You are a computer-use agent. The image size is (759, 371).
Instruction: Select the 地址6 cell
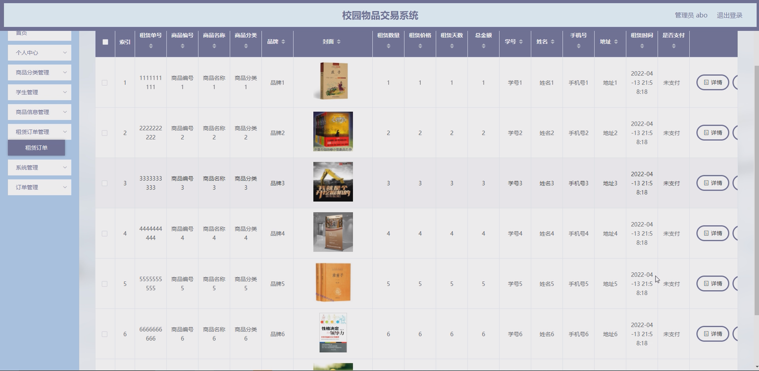pyautogui.click(x=610, y=335)
